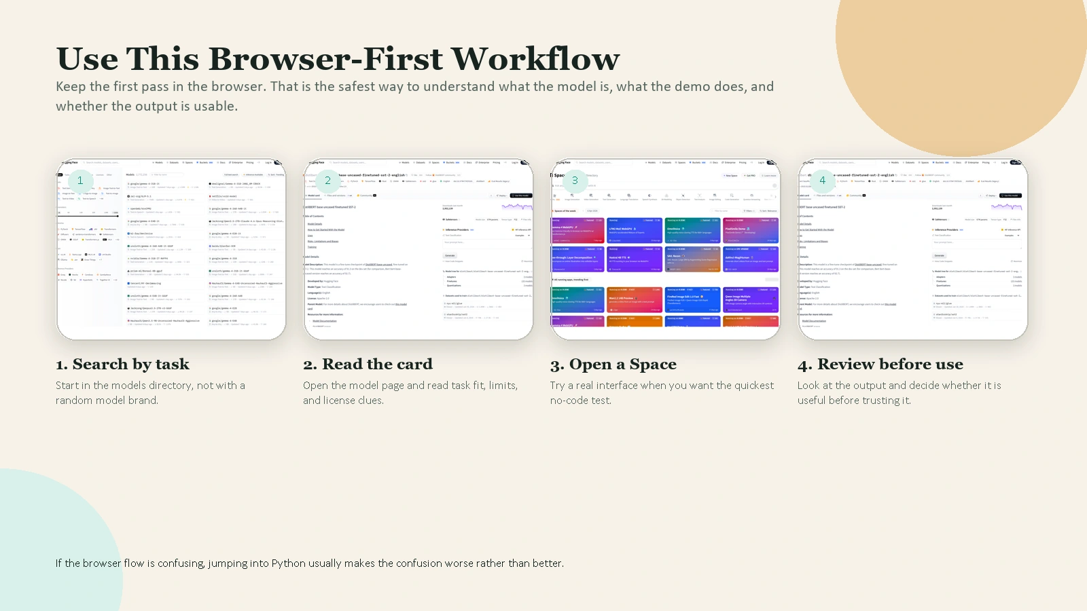Select heading "4. Review before use"
Viewport: 1087px width, 611px height.
click(x=880, y=365)
